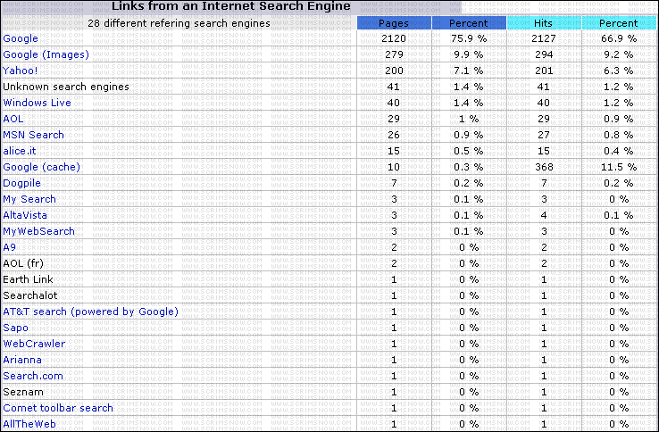
Task: Click the AllTheWeb link
Action: (29, 424)
